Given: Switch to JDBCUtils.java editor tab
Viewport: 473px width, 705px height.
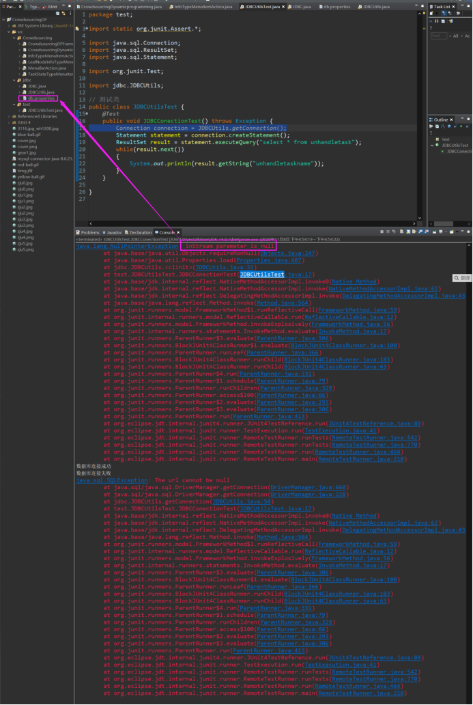Looking at the screenshot, I should (374, 7).
